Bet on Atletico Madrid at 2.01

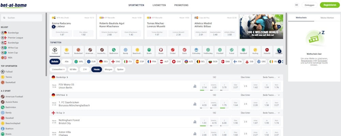[201, 33]
